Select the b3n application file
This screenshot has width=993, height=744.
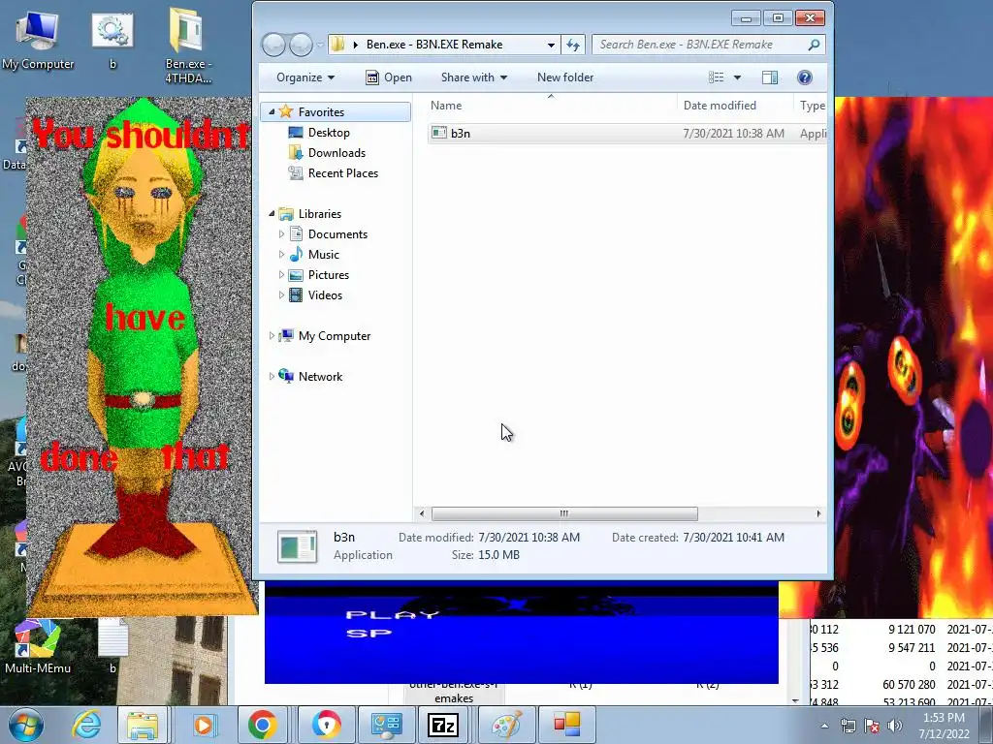coord(627,134)
